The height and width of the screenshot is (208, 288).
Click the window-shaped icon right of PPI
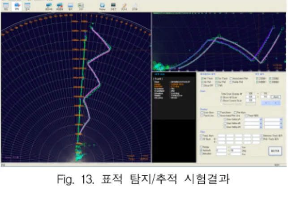[27, 6]
